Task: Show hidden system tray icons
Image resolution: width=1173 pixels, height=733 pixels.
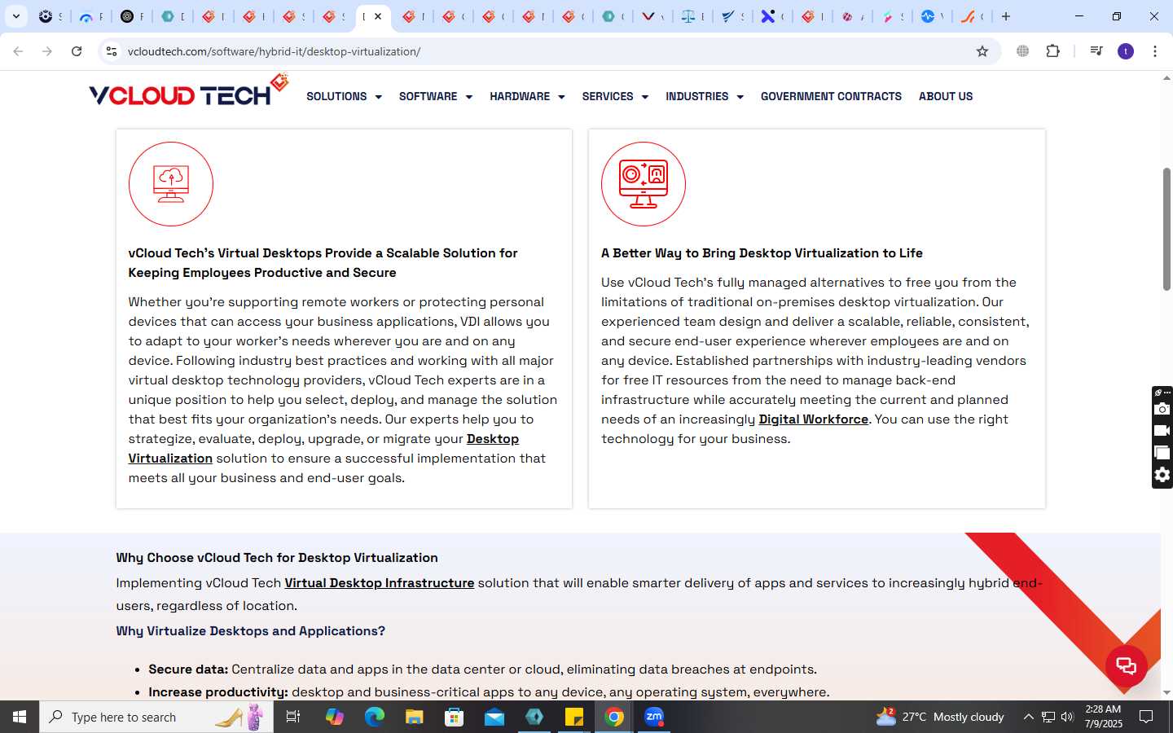Action: pyautogui.click(x=1028, y=717)
